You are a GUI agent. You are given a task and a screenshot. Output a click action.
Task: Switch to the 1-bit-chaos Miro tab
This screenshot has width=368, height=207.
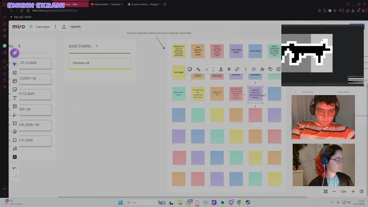(x=70, y=4)
